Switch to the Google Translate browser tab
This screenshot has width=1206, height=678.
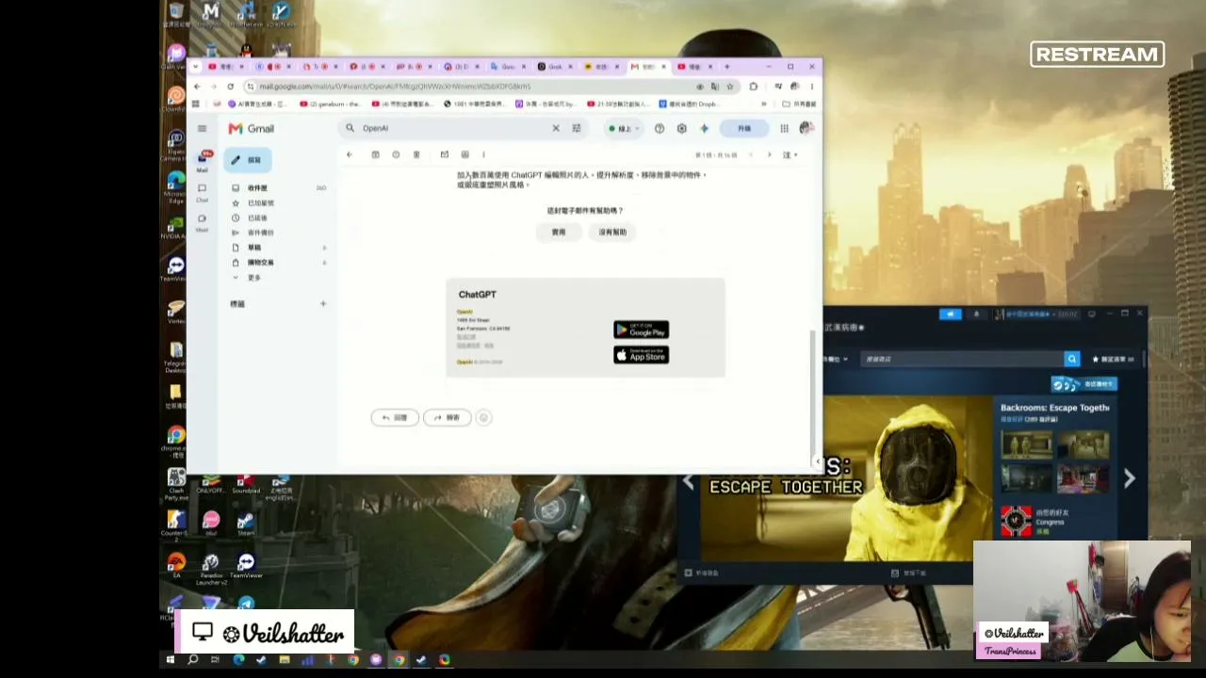pyautogui.click(x=507, y=67)
